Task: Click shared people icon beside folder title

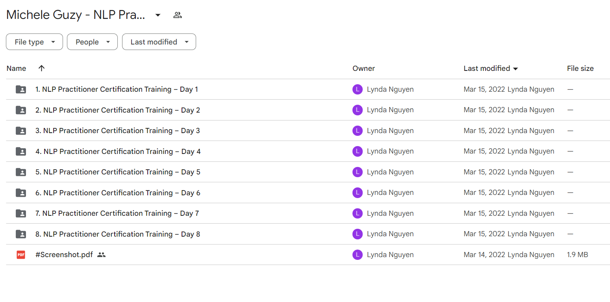Action: click(x=178, y=15)
